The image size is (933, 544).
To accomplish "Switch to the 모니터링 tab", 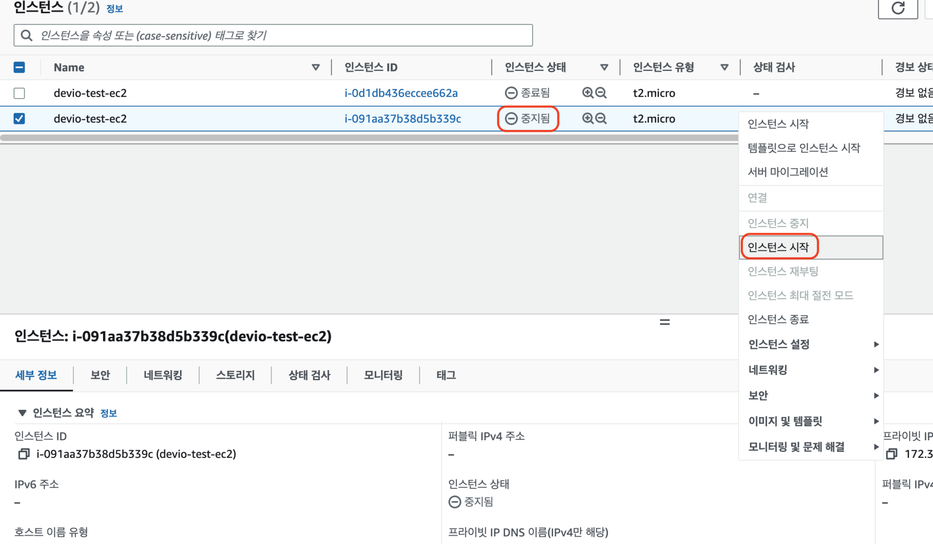I will click(382, 375).
